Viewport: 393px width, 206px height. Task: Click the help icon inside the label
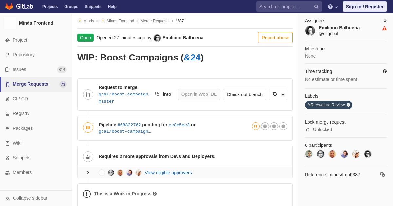(x=349, y=105)
